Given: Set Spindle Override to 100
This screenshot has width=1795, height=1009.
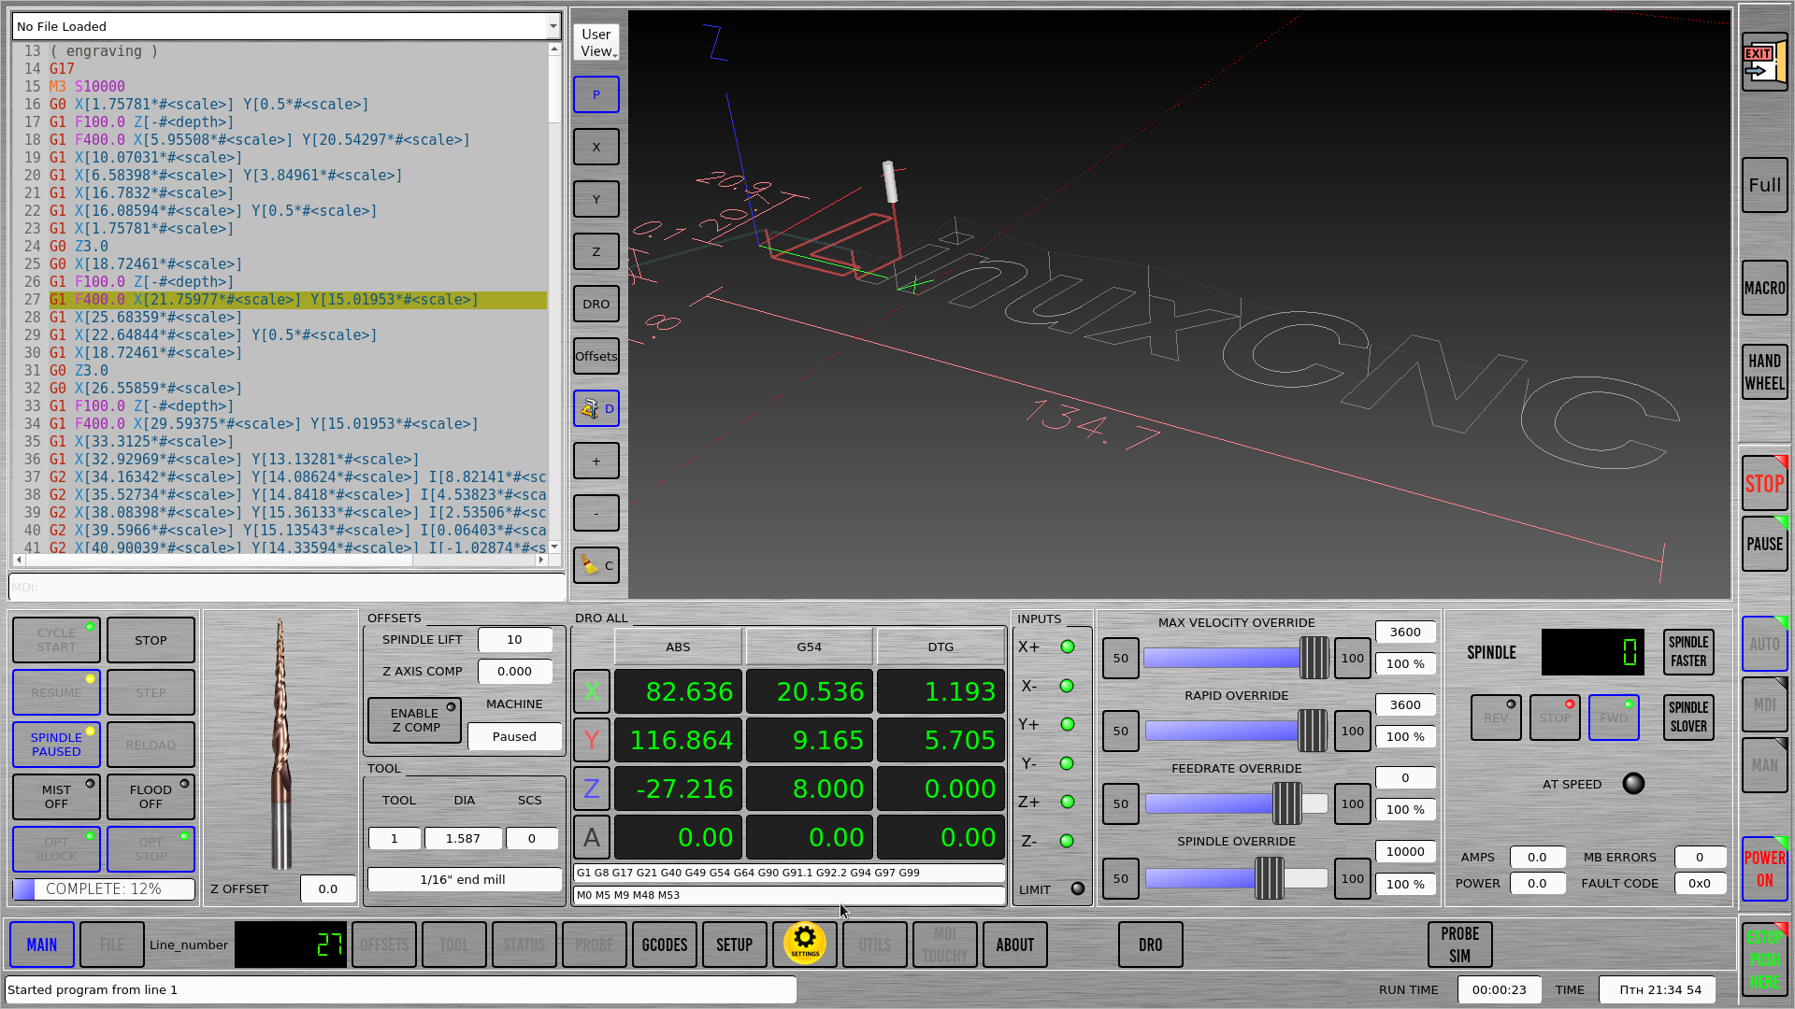Looking at the screenshot, I should (x=1352, y=878).
